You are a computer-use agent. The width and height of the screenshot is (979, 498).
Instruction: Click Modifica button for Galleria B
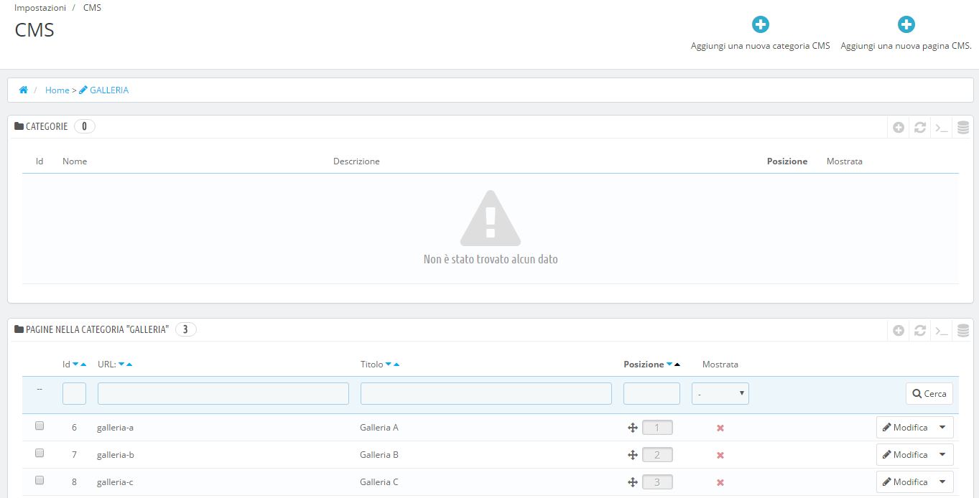click(x=905, y=455)
